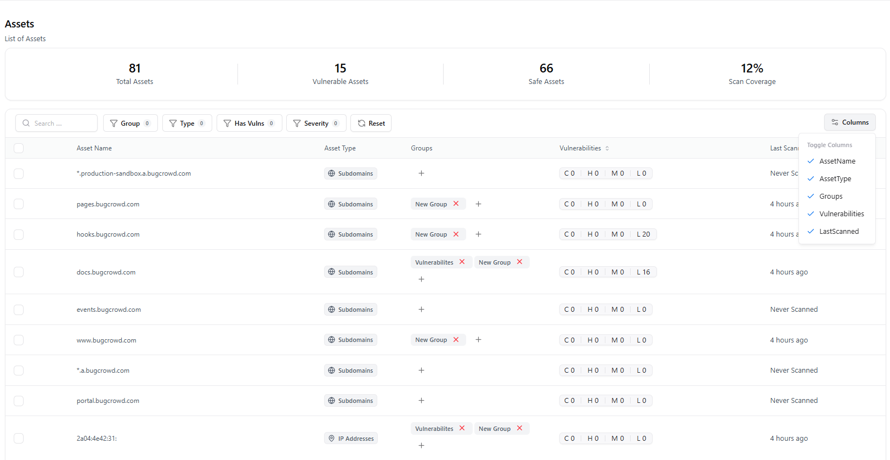Open portal.bugcrowd.com asset

pyautogui.click(x=108, y=401)
